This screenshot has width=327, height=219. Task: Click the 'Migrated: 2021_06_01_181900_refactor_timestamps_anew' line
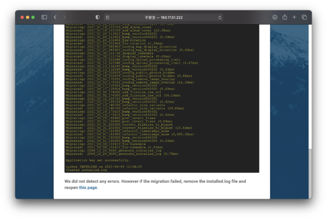point(130,134)
